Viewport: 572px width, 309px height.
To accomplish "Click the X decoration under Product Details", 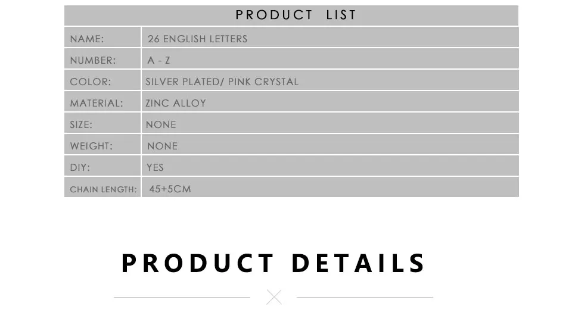I will coord(274,297).
